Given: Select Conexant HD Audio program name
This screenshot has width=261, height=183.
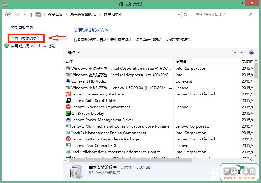Looking at the screenshot, I should click(89, 81).
